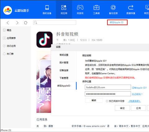Open 备份还原 backup icon

[113, 7]
